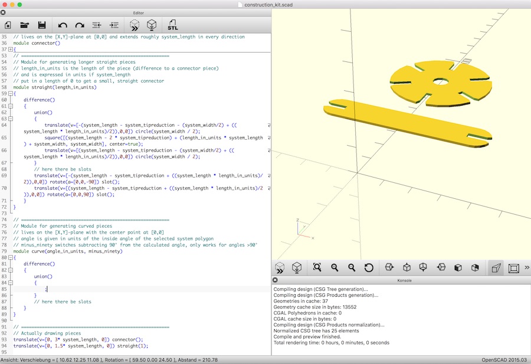
Task: Click the first 'difference()' on line 60
Action: point(40,100)
